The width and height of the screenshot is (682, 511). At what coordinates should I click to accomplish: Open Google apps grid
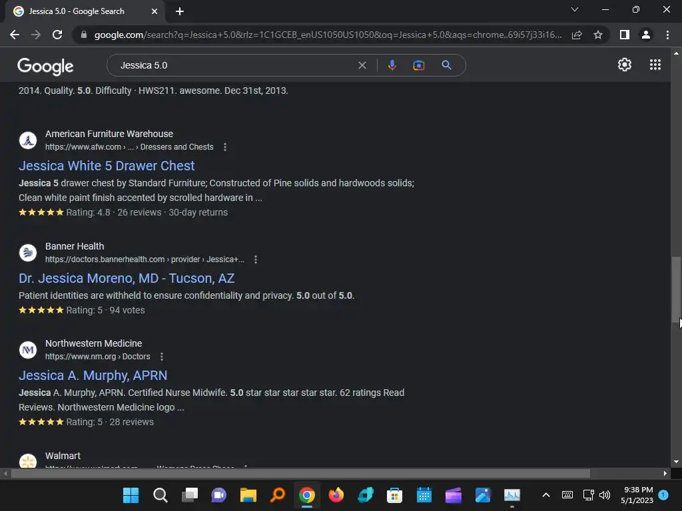coord(655,65)
